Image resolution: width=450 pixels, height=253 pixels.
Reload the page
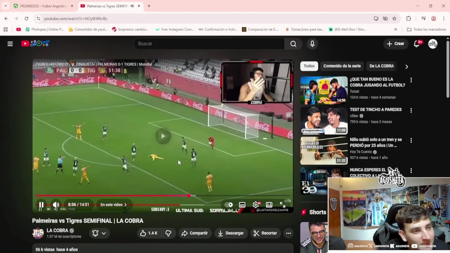pos(26,18)
